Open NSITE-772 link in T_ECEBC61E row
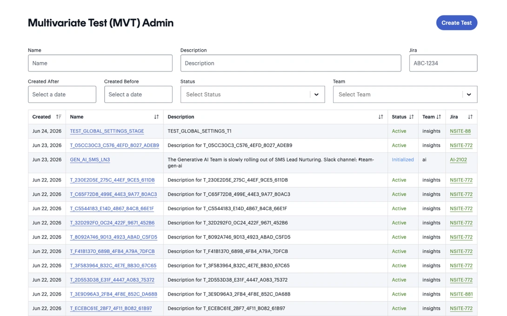 pos(461,308)
